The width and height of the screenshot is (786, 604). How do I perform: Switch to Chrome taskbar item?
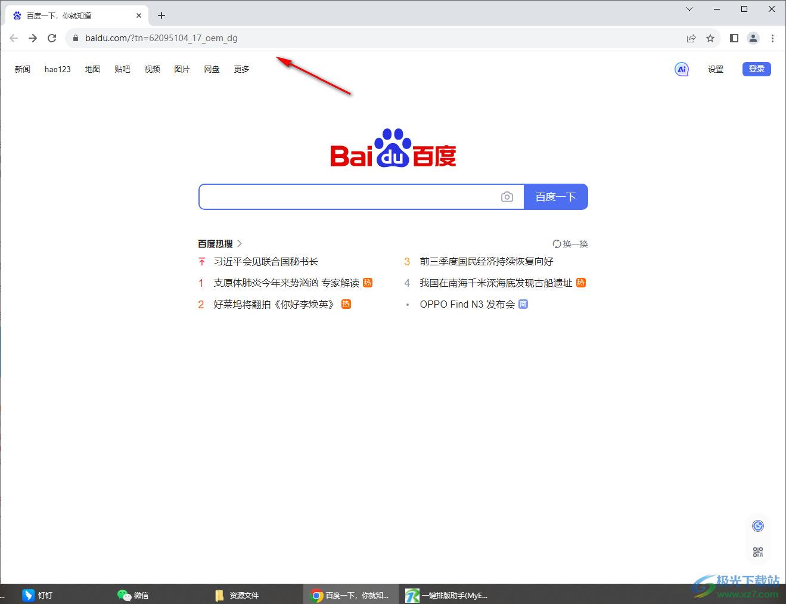350,595
